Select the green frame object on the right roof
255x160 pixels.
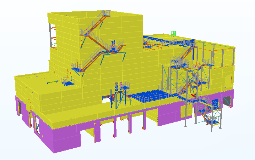(x=173, y=33)
